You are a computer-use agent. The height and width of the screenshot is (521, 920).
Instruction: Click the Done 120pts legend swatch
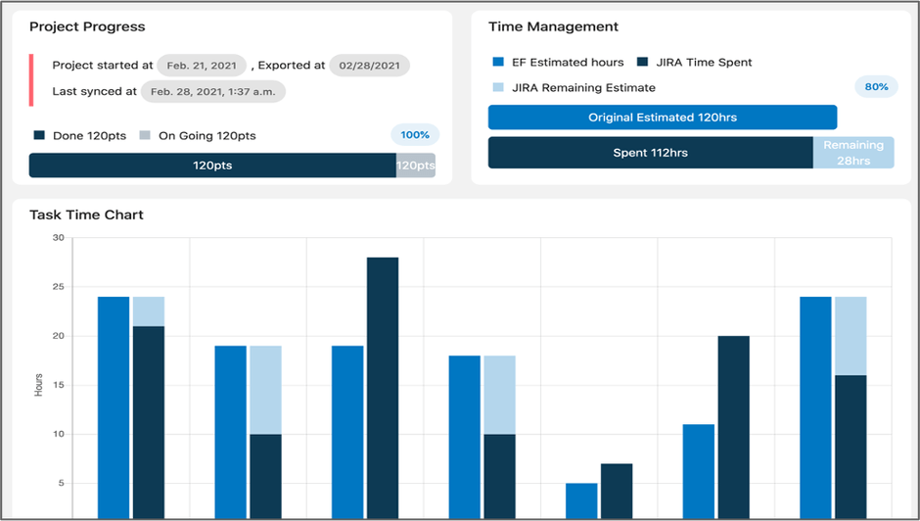tap(39, 136)
